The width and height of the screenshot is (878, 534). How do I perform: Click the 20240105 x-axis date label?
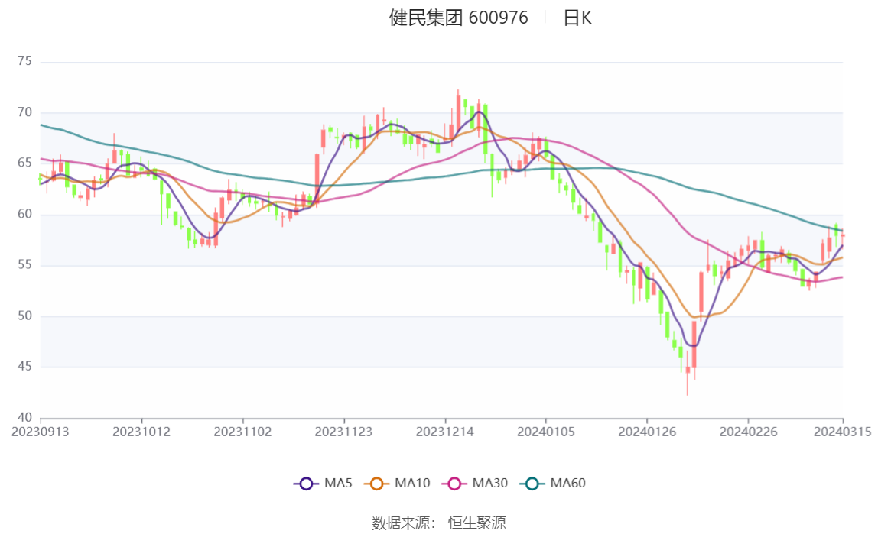pos(546,432)
